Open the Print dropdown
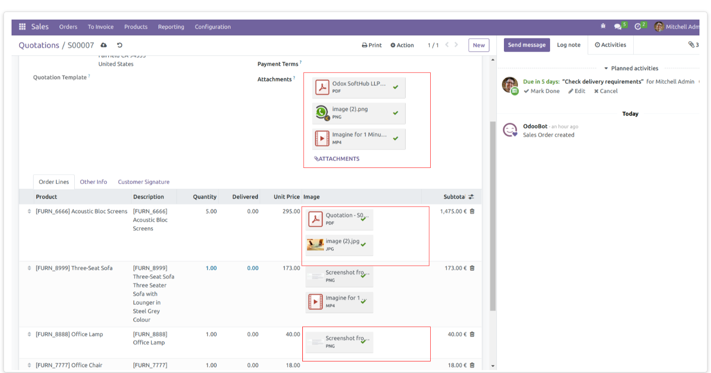This screenshot has width=711, height=373. click(x=372, y=45)
